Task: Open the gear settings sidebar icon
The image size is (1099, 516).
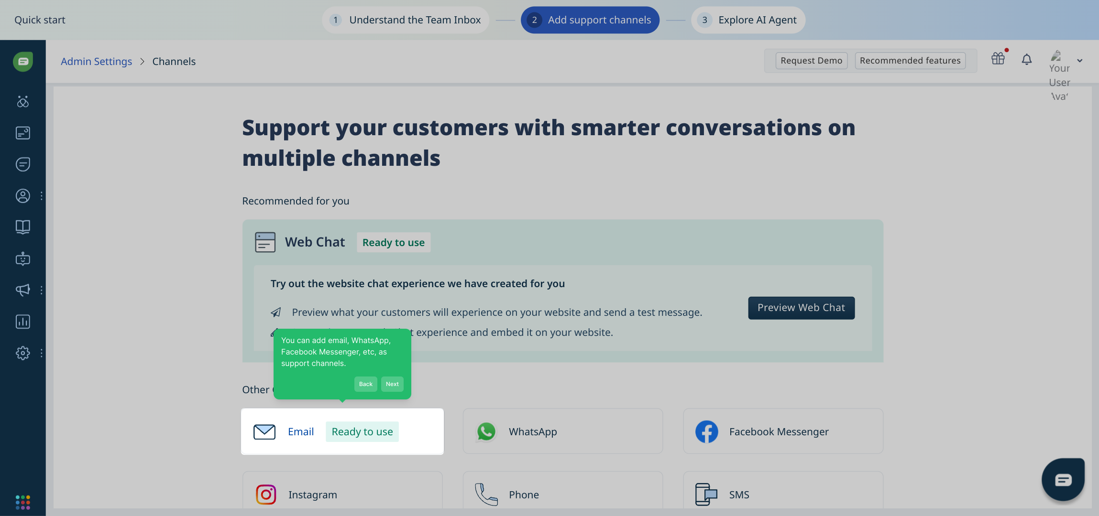Action: pos(22,353)
